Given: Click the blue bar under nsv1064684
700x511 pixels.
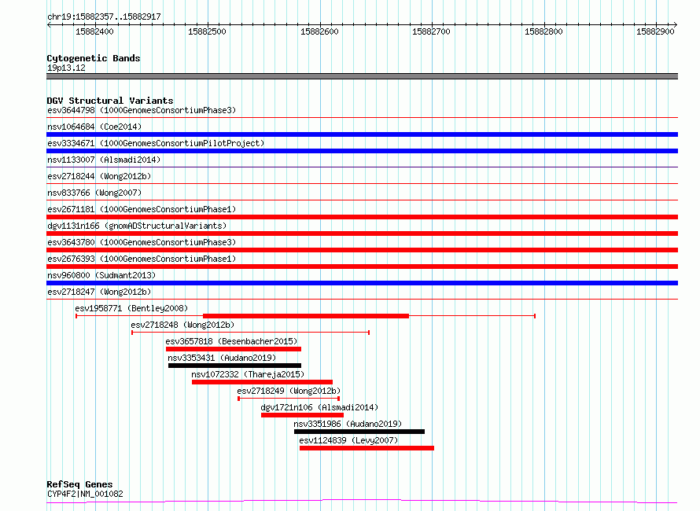Looking at the screenshot, I should pyautogui.click(x=362, y=134).
